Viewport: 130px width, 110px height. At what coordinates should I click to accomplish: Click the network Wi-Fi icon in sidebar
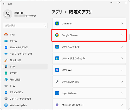6,54
